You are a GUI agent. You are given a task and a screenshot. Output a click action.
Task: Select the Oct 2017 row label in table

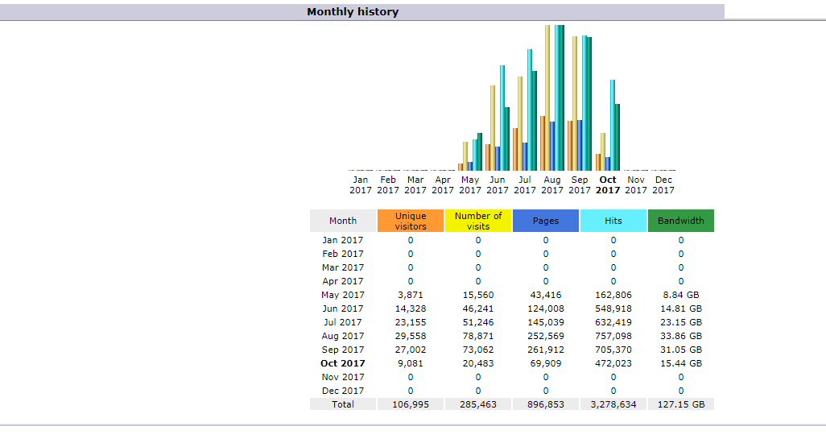(x=343, y=363)
